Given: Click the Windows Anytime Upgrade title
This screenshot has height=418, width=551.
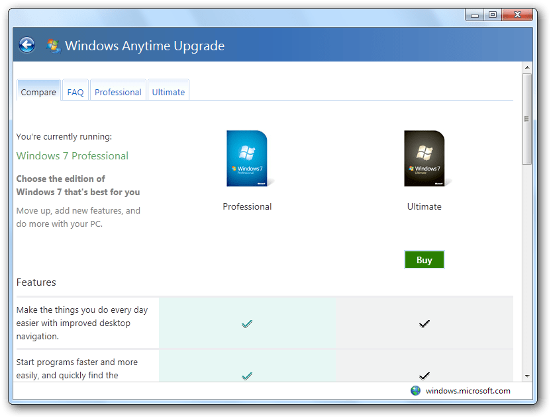Looking at the screenshot, I should [x=145, y=46].
